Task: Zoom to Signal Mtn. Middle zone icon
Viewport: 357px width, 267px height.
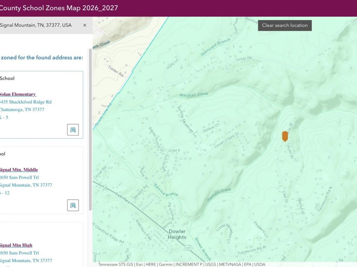Action: tap(73, 205)
